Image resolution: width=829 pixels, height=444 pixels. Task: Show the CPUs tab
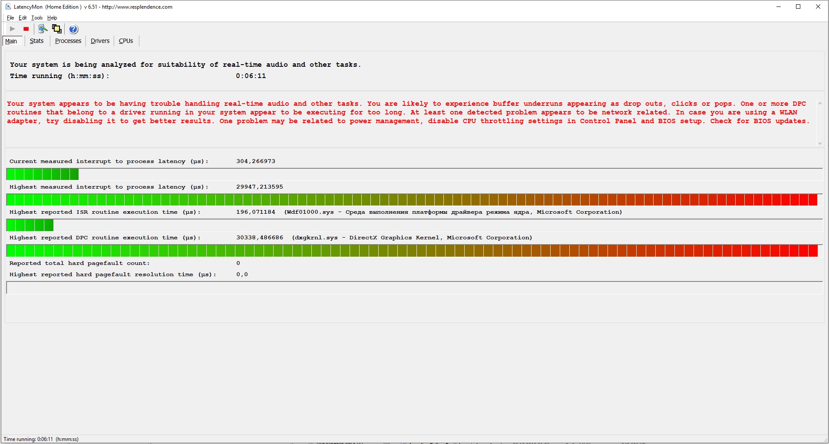[126, 41]
